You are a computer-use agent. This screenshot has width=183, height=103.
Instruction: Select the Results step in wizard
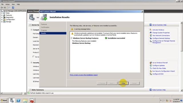pos(53,33)
